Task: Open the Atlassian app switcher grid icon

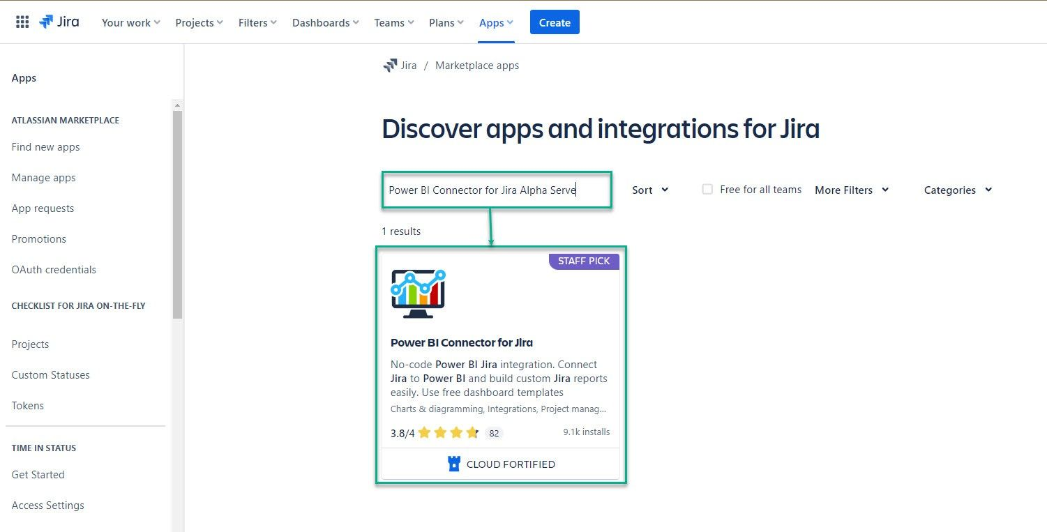Action: [x=22, y=21]
